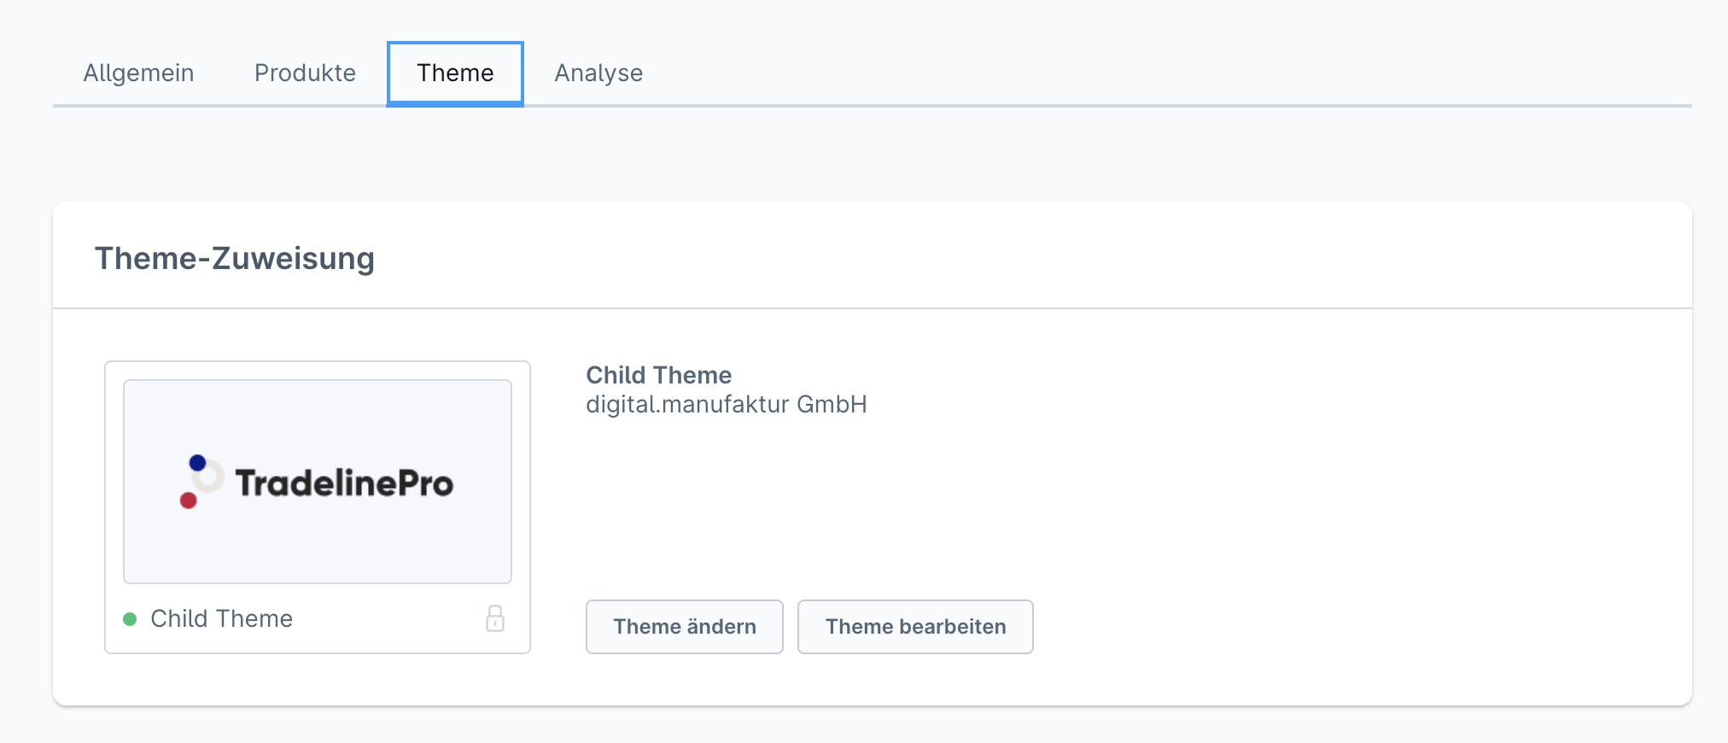
Task: Click the TradelinePro dotted logo symbol
Action: 201,482
